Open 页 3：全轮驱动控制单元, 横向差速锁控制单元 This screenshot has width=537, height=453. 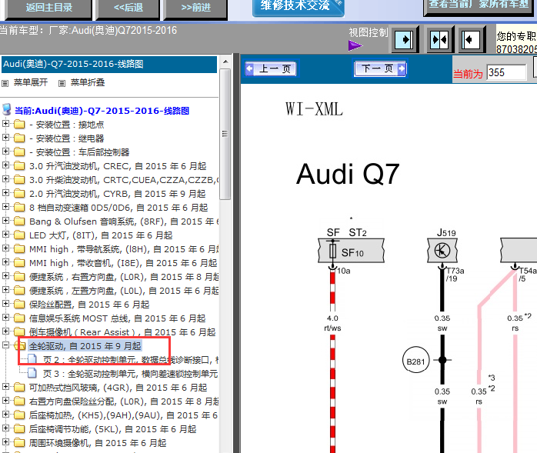pyautogui.click(x=131, y=374)
